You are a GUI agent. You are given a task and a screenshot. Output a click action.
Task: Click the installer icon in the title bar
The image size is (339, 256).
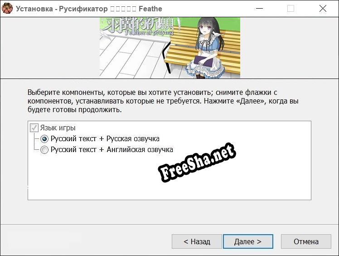(x=7, y=9)
